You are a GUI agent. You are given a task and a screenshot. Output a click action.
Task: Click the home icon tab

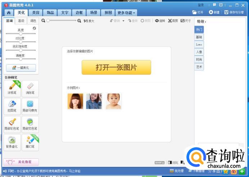click(9, 13)
